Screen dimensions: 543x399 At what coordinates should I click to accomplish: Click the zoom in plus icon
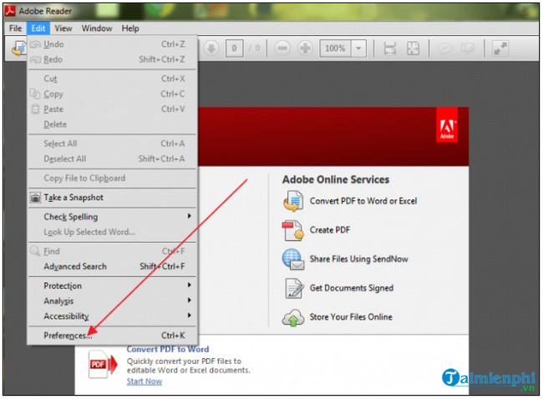(305, 48)
